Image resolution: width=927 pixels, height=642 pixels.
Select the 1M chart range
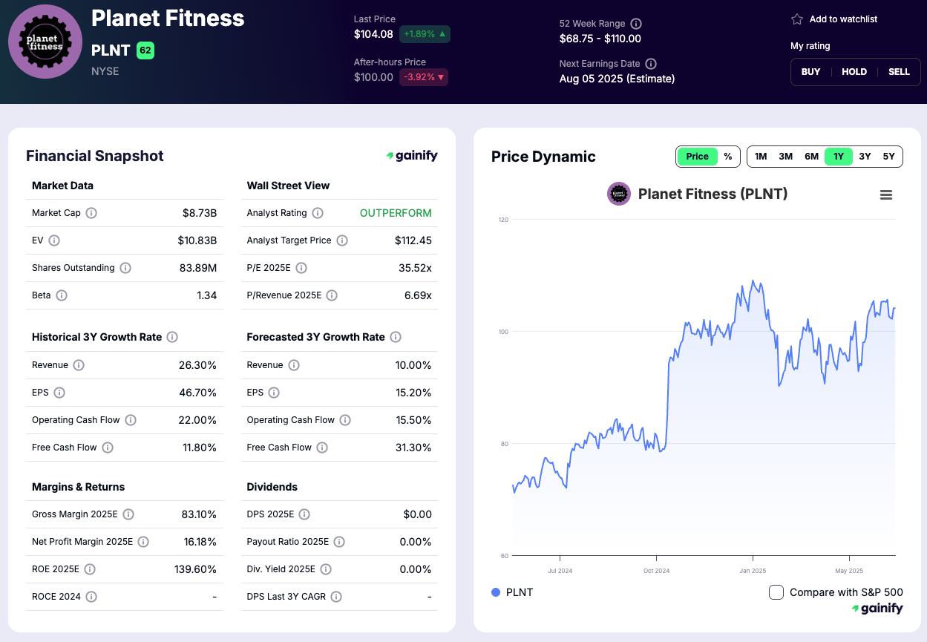pos(761,157)
